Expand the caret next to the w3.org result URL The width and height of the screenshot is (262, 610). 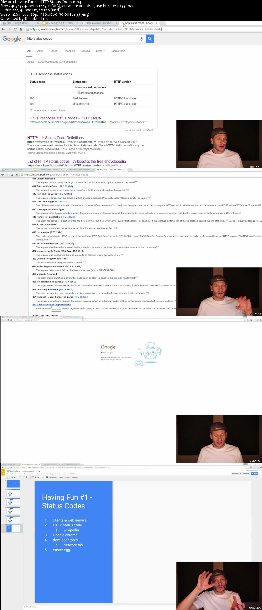pyautogui.click(x=95, y=142)
